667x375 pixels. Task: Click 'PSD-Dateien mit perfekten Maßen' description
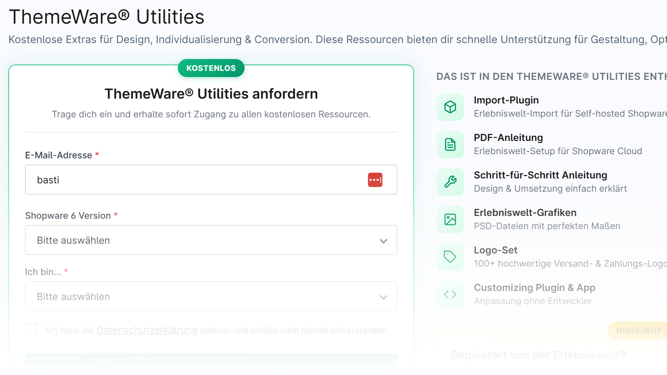click(547, 226)
